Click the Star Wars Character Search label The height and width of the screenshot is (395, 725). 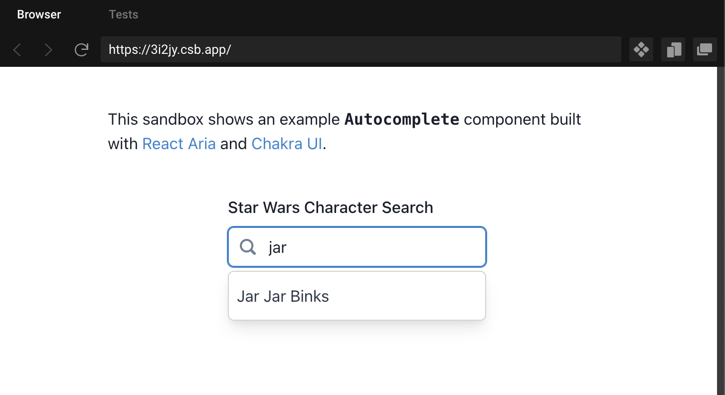(330, 207)
